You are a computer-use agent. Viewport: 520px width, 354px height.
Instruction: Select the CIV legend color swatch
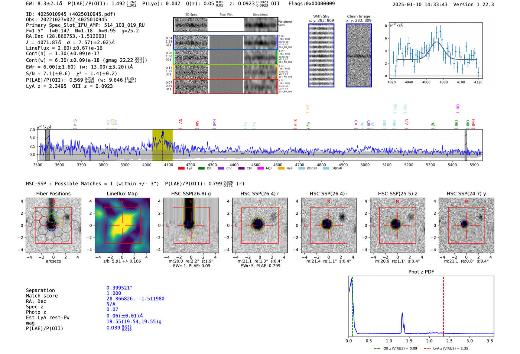coord(221,169)
